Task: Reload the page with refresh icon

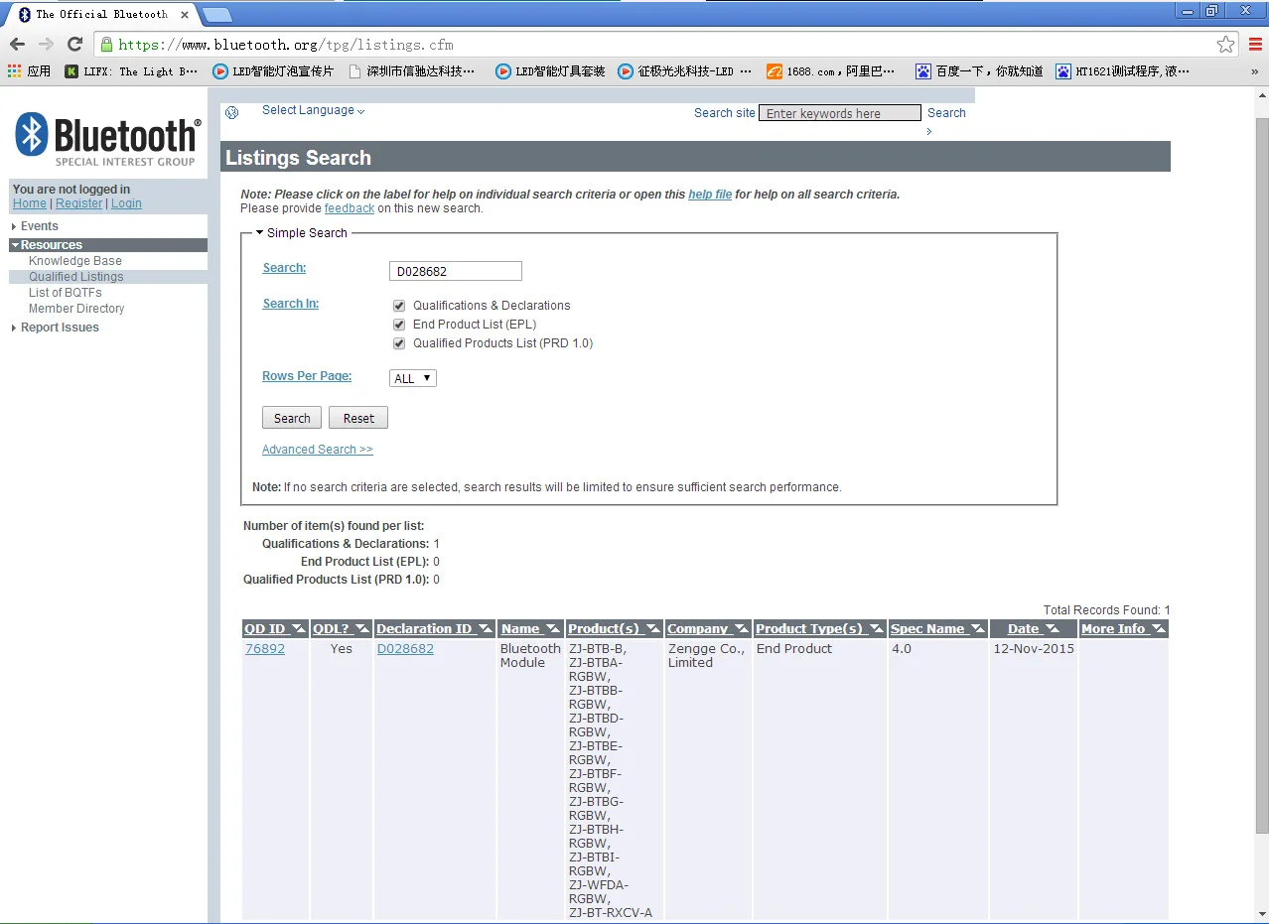Action: tap(74, 44)
